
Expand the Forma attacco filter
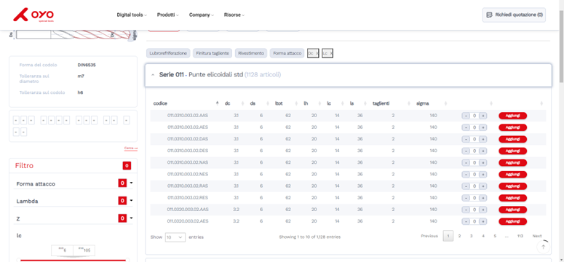click(131, 183)
